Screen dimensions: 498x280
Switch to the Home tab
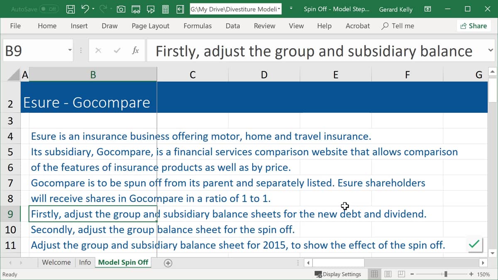tap(47, 26)
